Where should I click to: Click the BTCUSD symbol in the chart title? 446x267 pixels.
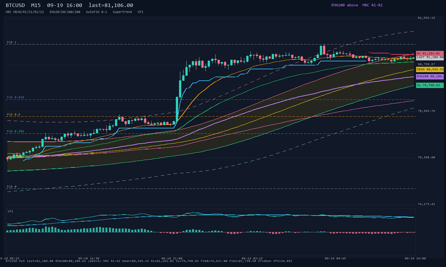click(x=15, y=5)
